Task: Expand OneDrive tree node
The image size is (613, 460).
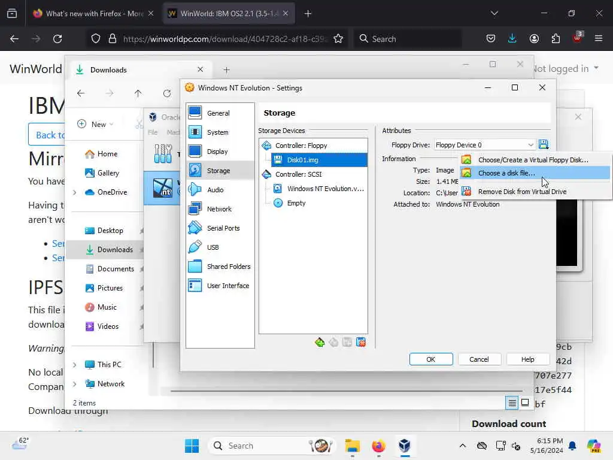Action: pyautogui.click(x=75, y=192)
